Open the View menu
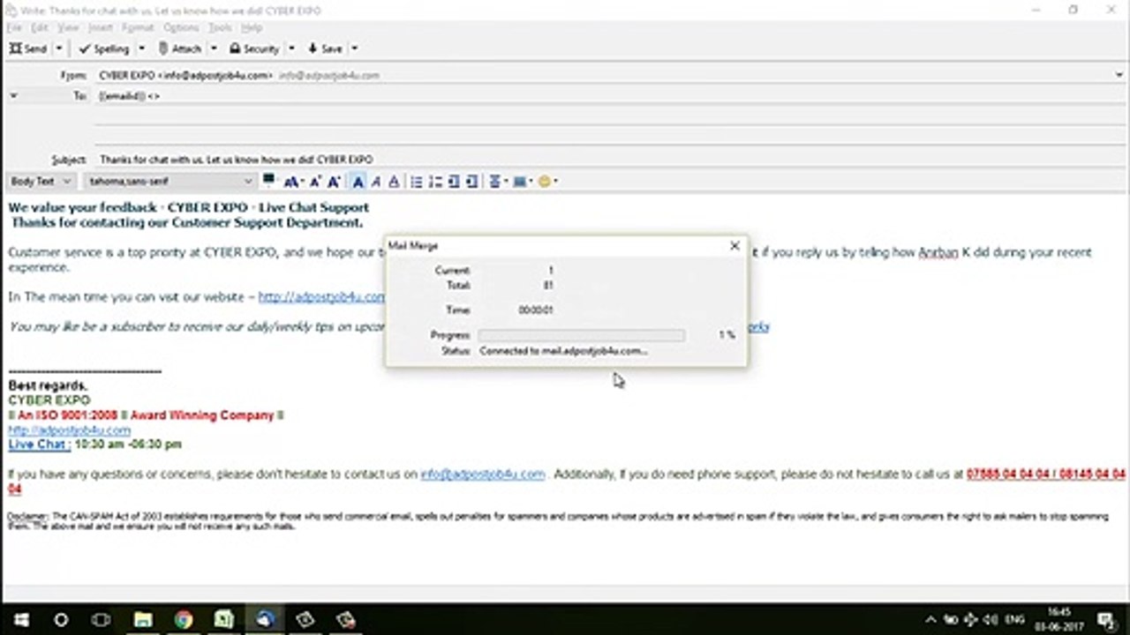Screen dimensions: 1130x635 click(x=68, y=28)
